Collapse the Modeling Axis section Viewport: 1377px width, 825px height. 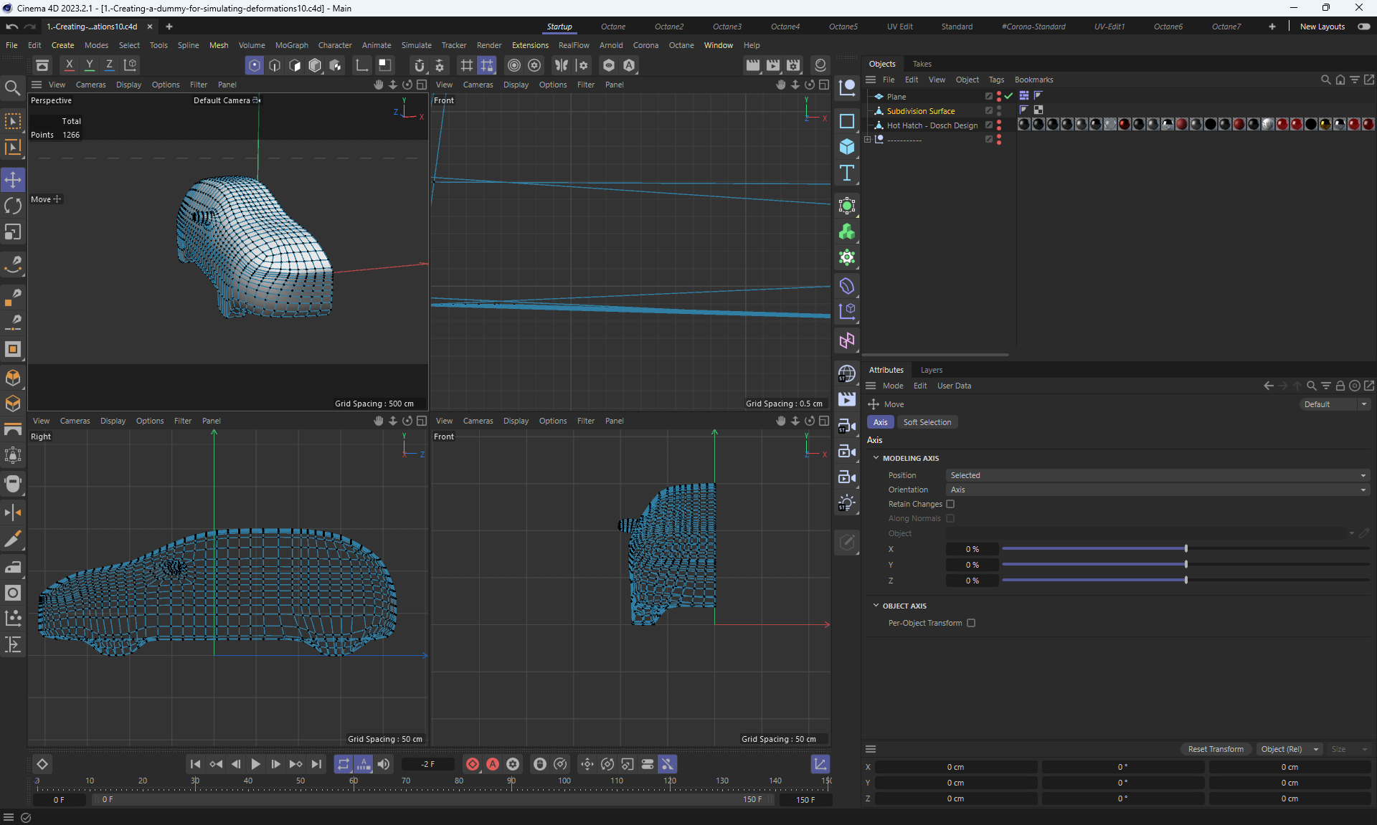[876, 458]
